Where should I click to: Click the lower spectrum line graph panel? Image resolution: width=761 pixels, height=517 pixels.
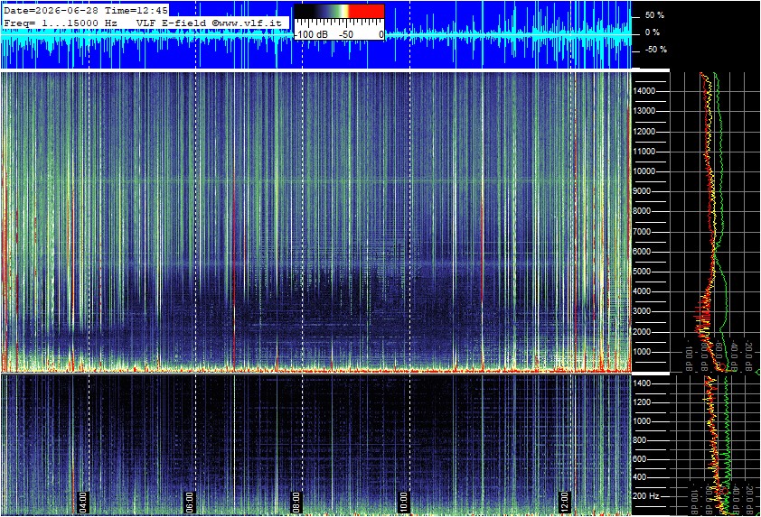715,445
